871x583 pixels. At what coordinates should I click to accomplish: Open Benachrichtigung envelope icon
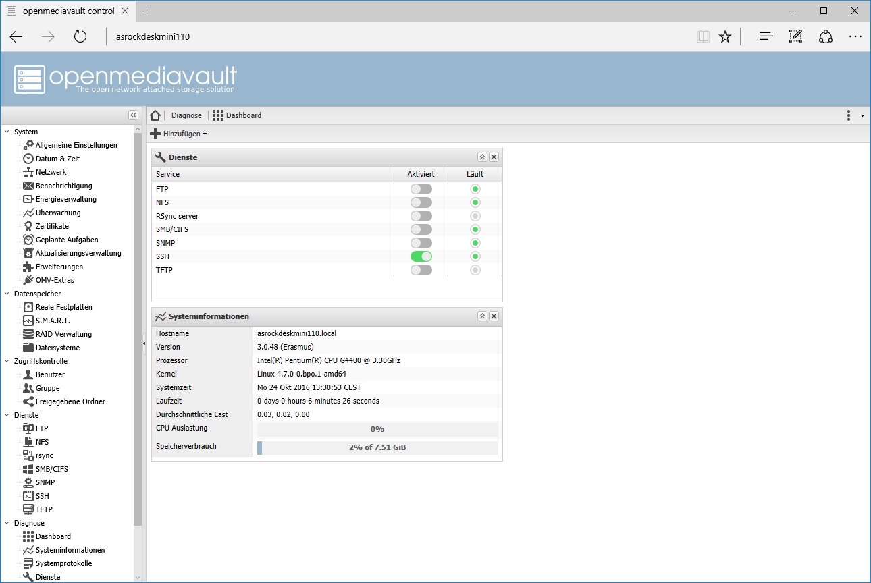click(x=28, y=186)
